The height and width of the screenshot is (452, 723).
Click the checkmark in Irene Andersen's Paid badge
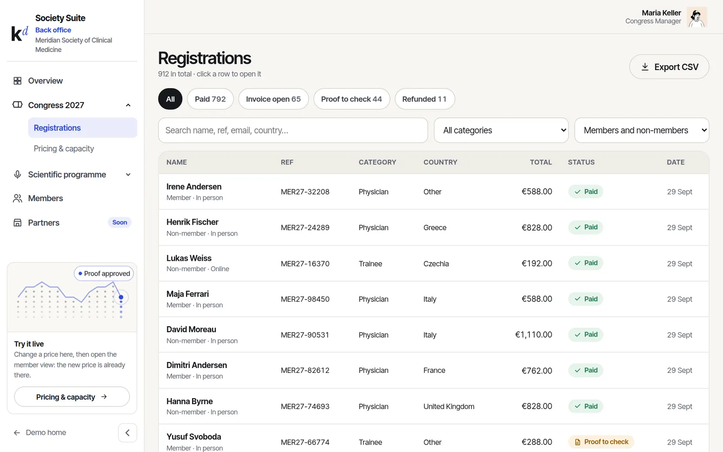click(x=577, y=192)
